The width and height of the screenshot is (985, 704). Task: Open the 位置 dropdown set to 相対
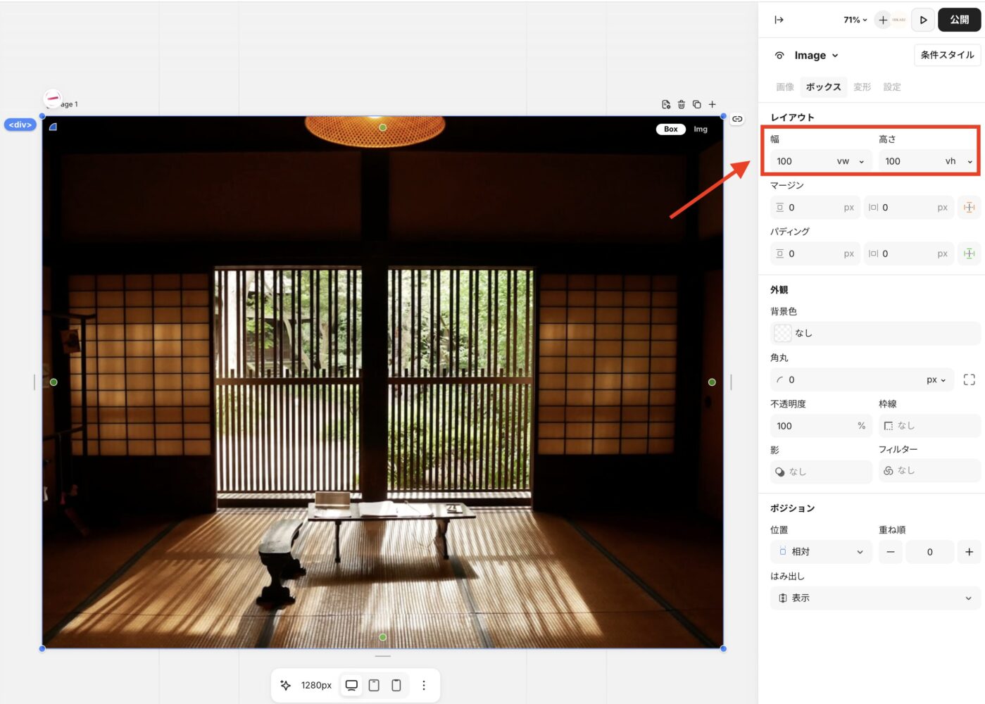point(820,552)
